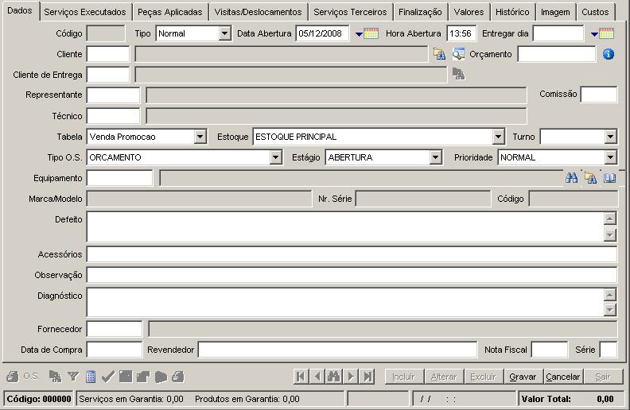Viewport: 630px width, 410px height.
Task: Expand the Tipo O.S. dropdown ORCAMENTO
Action: (275, 157)
